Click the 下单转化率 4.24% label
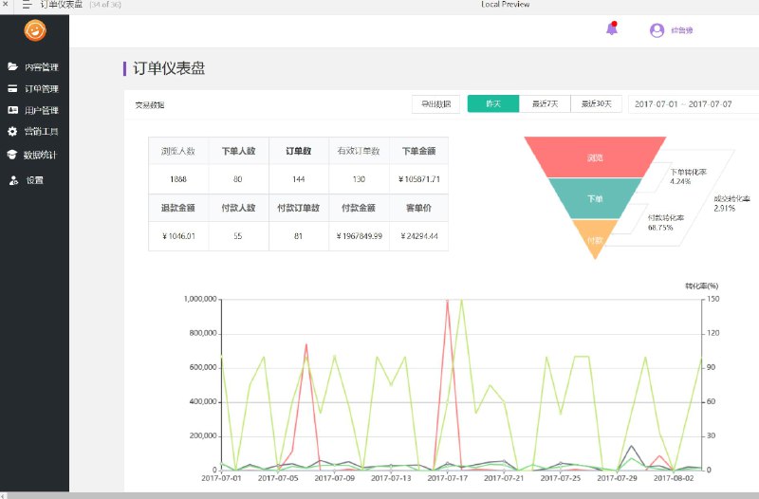 pos(689,176)
